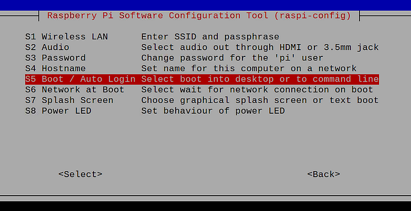Select the S7 Splash Screen entry
Viewport: 411px width, 211px height.
(x=69, y=100)
